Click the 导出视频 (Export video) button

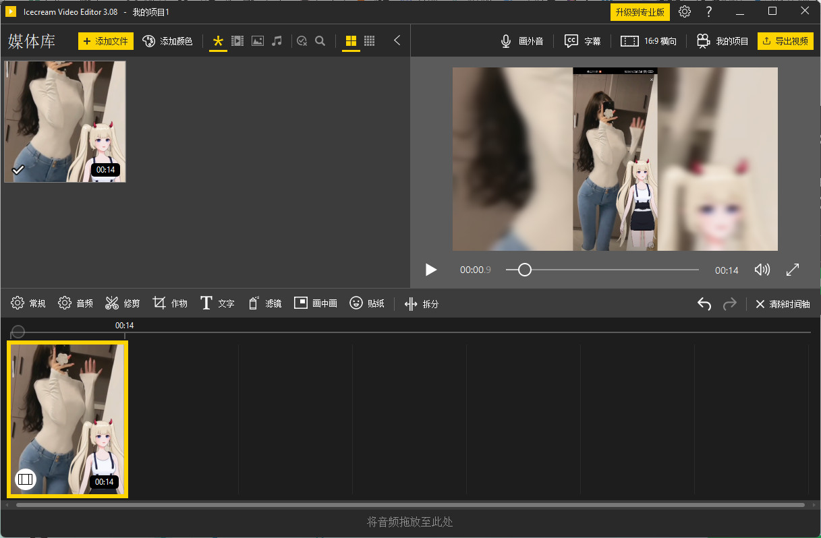(x=785, y=41)
